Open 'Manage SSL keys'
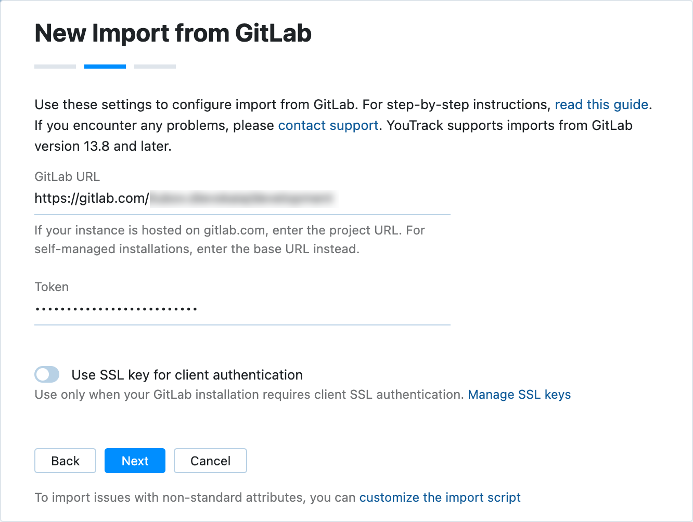 [x=520, y=395]
